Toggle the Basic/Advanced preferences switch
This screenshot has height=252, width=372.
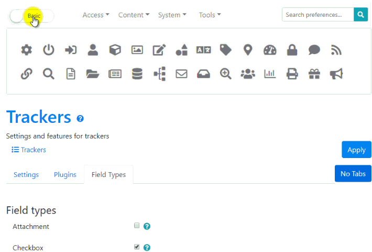[x=32, y=16]
